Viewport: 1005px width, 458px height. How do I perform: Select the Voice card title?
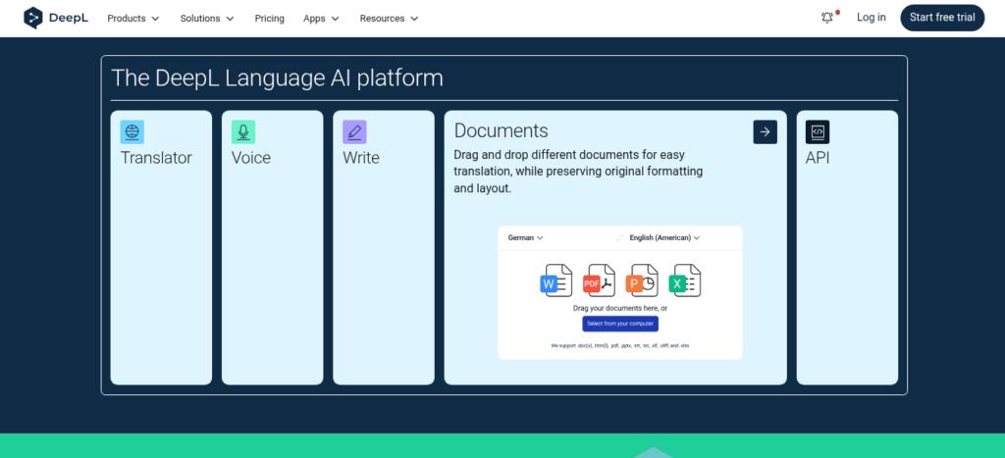[250, 158]
